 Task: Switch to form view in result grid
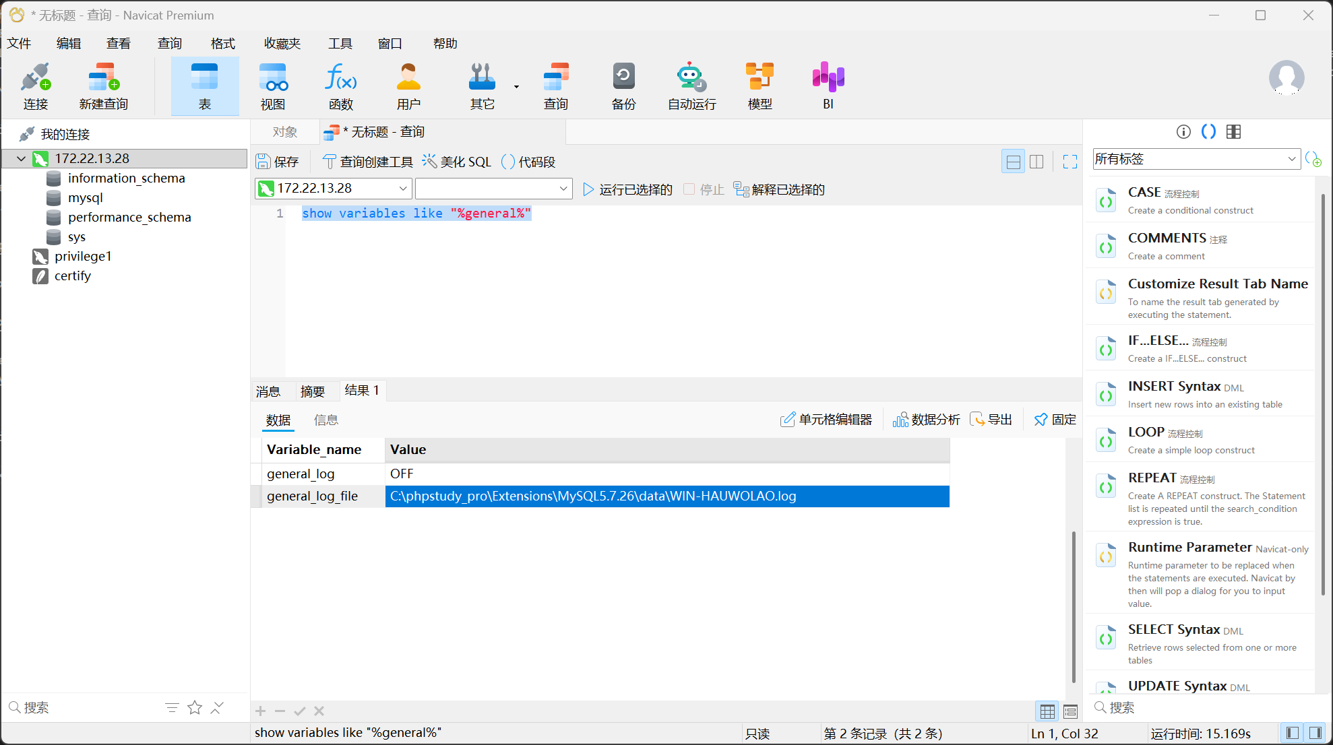tap(1070, 711)
